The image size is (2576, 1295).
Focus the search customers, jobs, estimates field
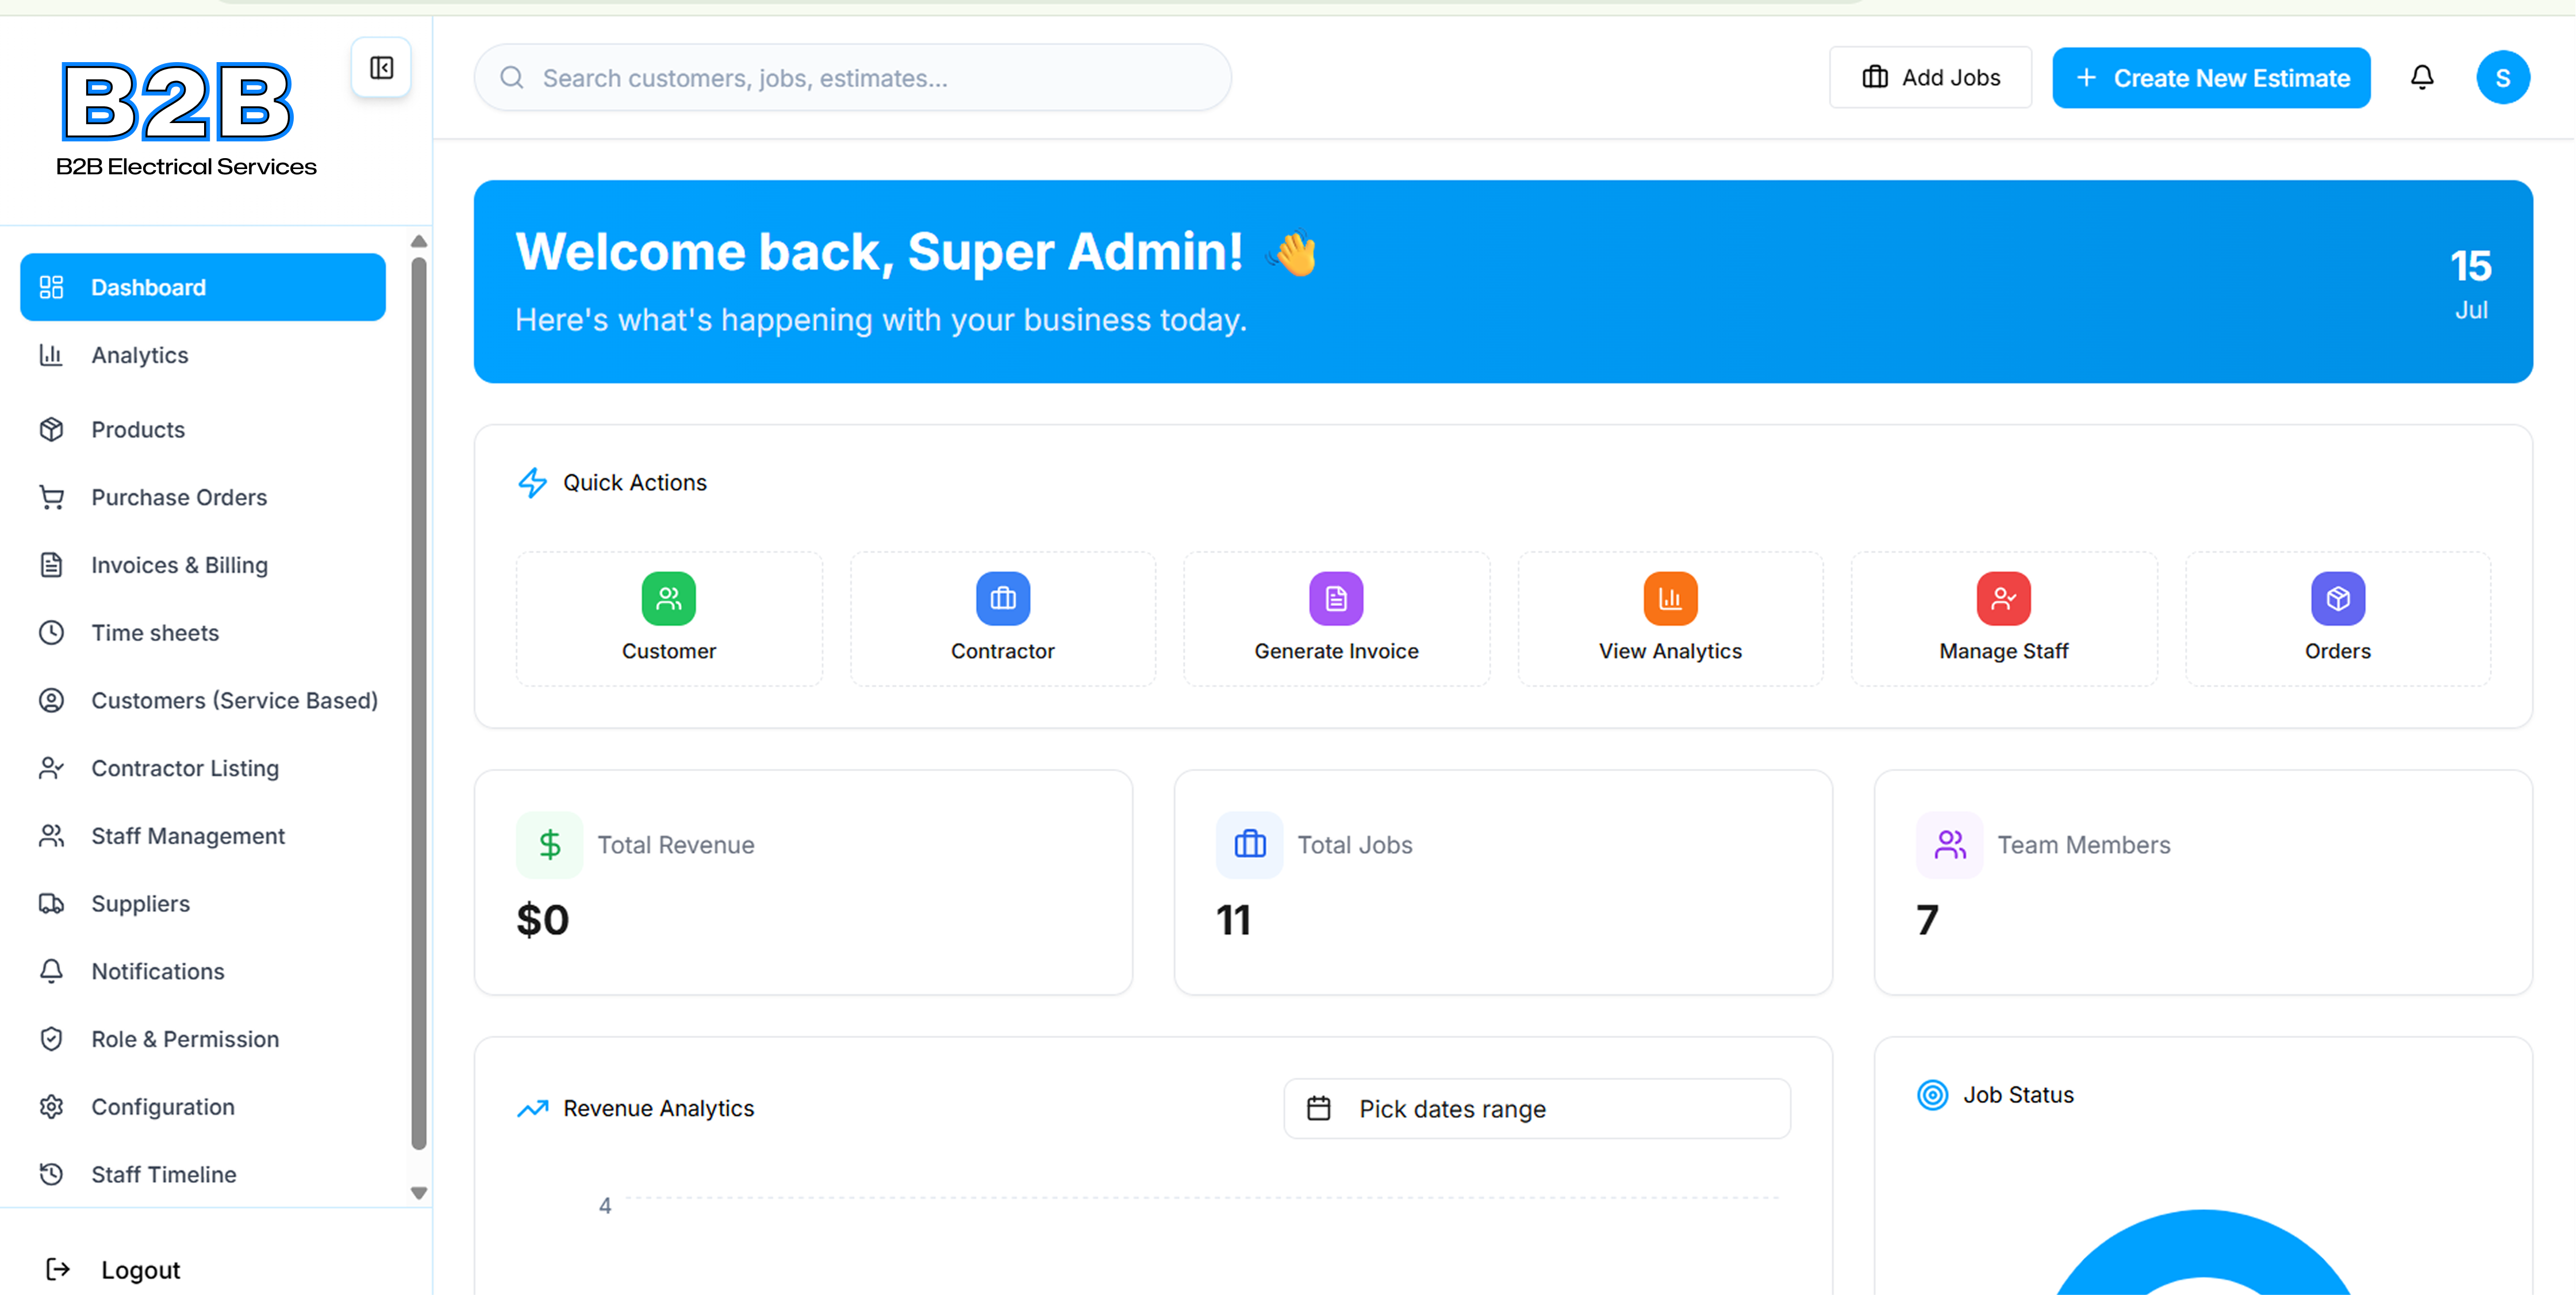pos(852,78)
